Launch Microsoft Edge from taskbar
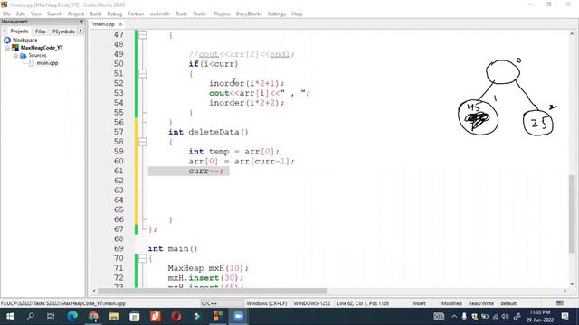Viewport: 579px width, 325px height. [x=72, y=317]
